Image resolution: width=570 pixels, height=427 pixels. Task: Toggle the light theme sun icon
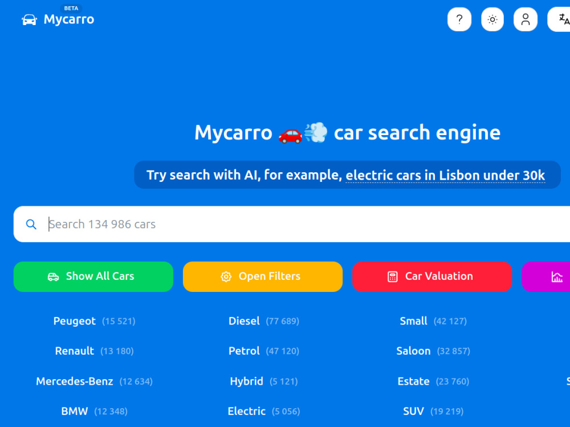point(492,19)
